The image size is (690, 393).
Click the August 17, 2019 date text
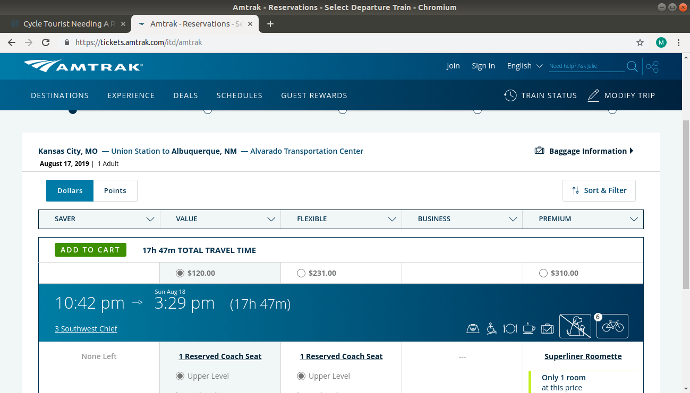64,164
